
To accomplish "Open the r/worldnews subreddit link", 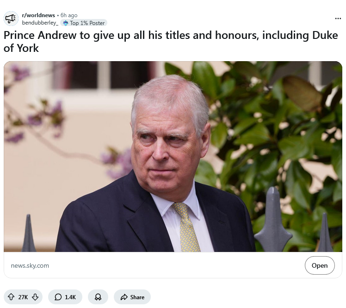I will [x=38, y=15].
